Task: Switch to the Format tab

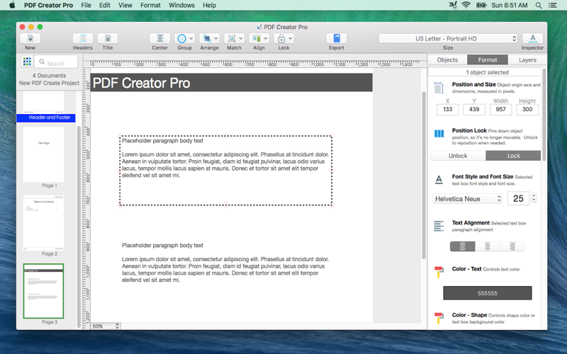Action: click(488, 59)
